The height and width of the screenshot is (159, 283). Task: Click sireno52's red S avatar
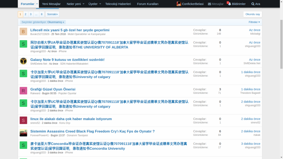point(23,120)
